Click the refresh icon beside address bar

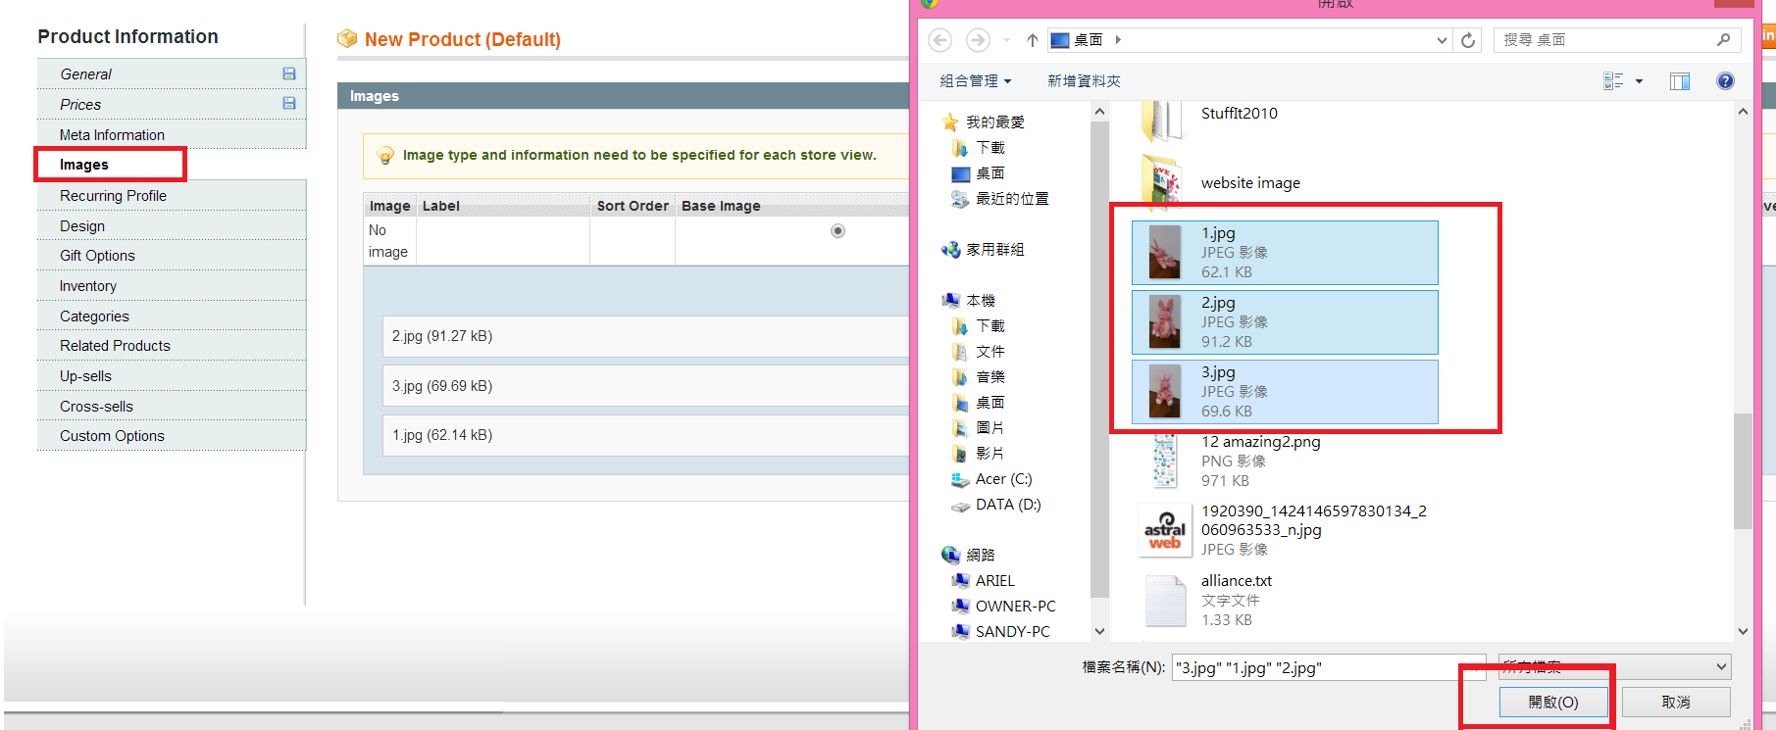click(1468, 40)
